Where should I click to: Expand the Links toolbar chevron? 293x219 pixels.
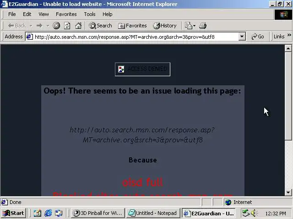(289, 35)
